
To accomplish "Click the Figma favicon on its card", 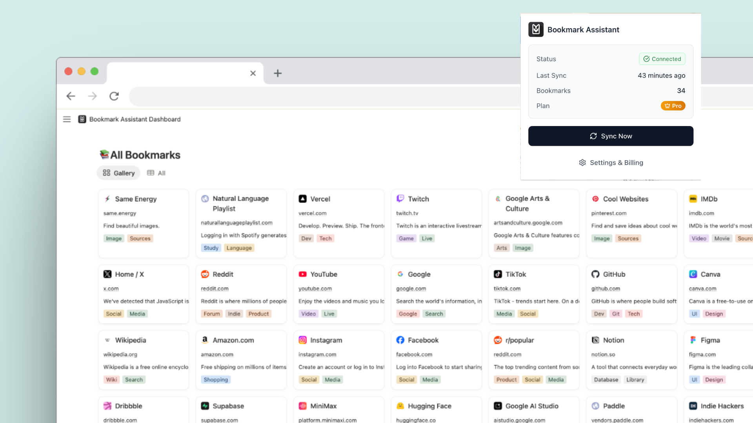I will [693, 340].
